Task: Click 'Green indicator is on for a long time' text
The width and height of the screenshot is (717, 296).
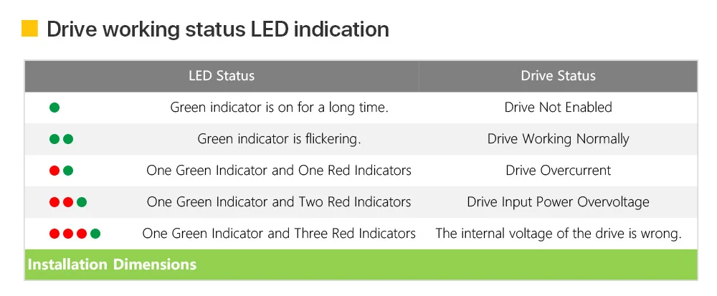Action: [x=279, y=108]
